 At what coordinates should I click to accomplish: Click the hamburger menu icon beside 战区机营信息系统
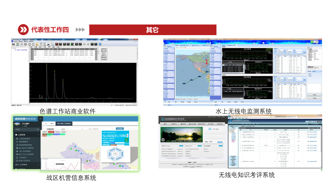click(40, 119)
